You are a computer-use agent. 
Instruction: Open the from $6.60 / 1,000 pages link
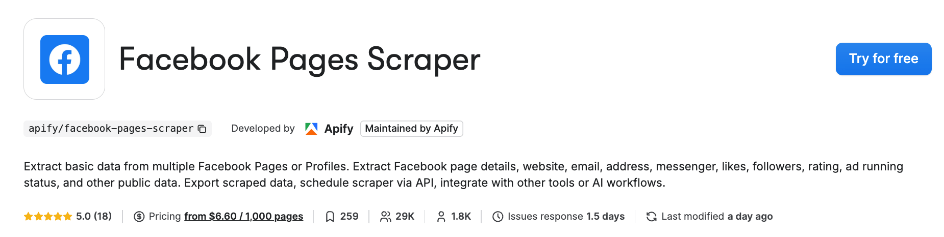click(x=243, y=217)
